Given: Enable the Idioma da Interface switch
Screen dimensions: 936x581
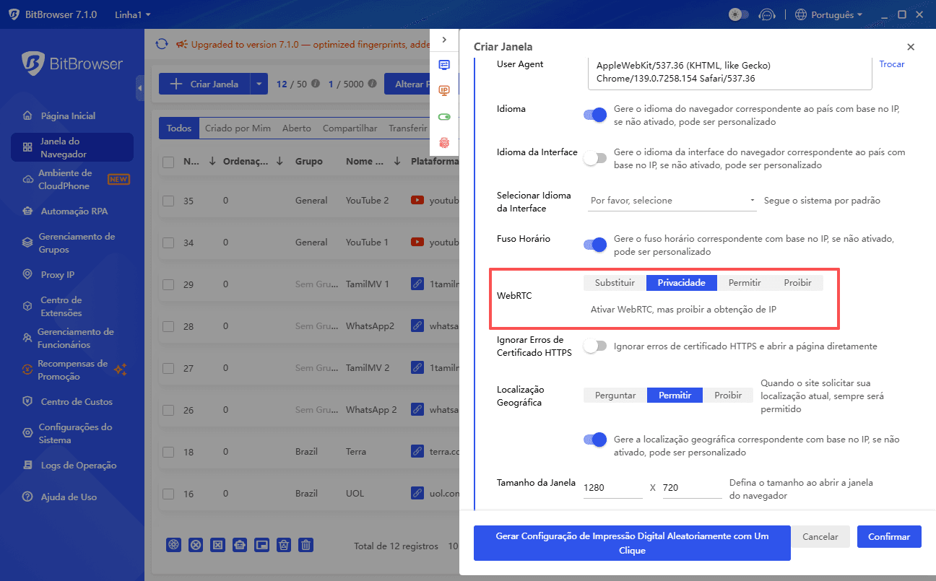Looking at the screenshot, I should (x=594, y=158).
